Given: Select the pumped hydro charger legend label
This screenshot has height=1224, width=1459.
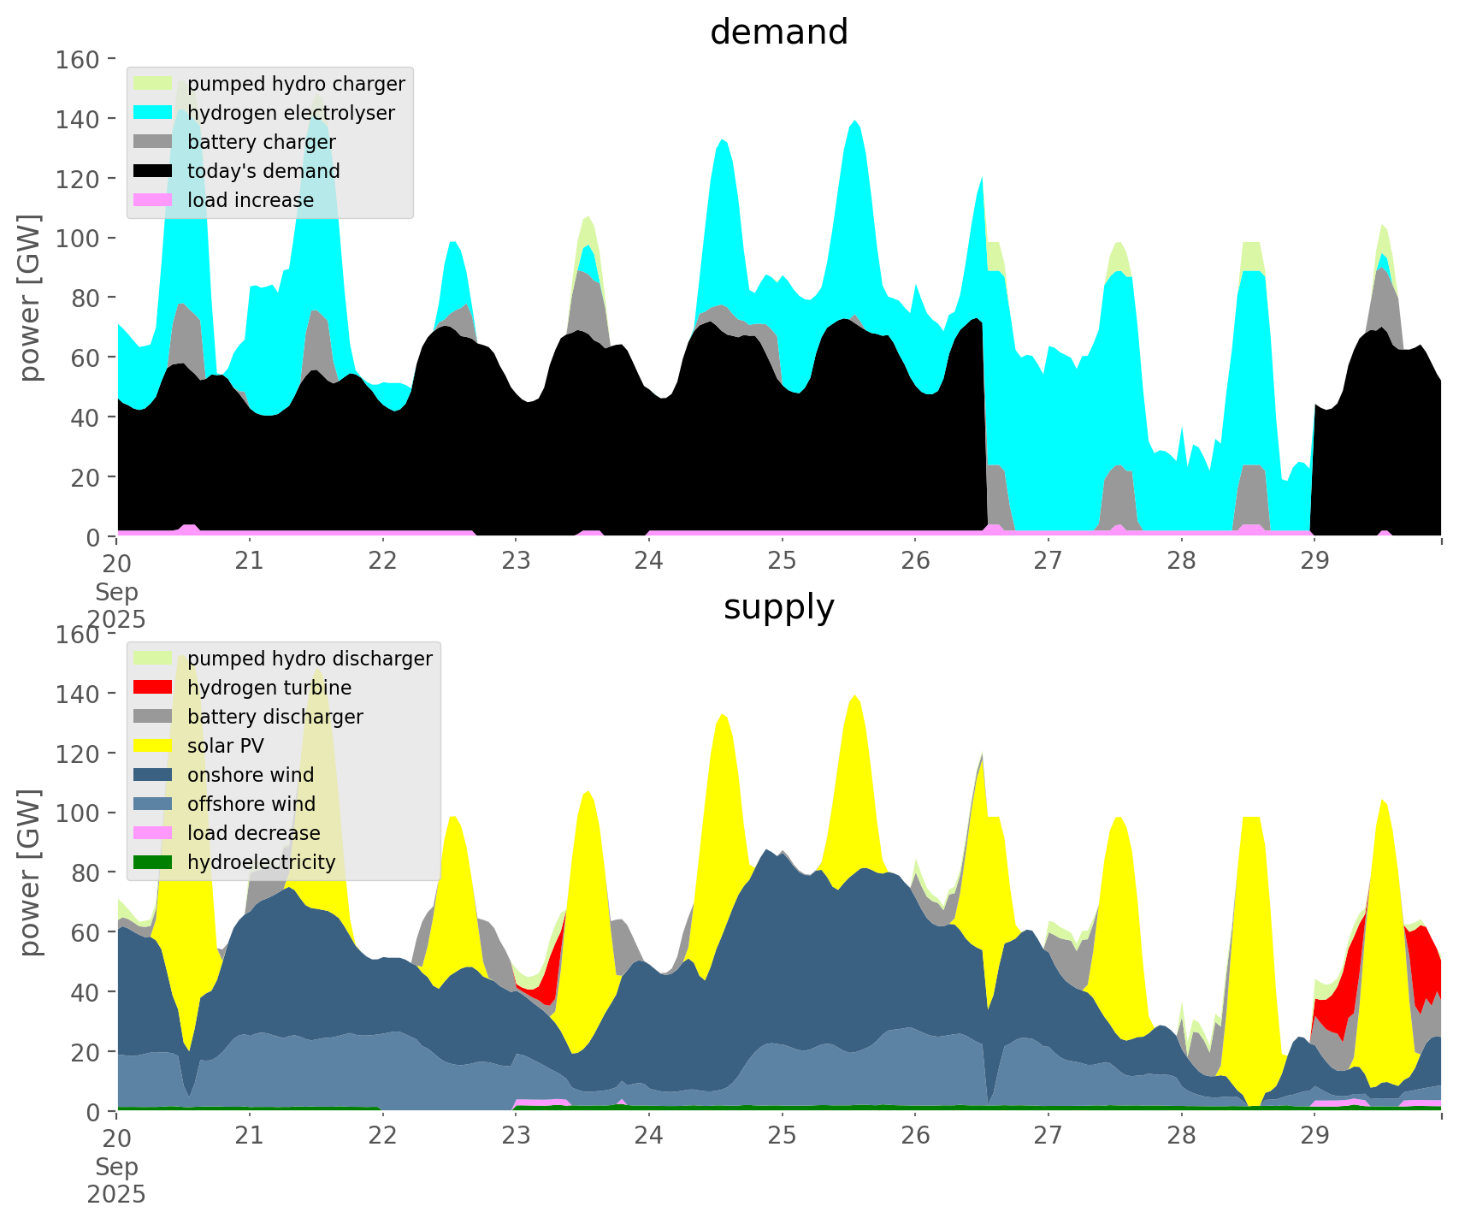Looking at the screenshot, I should 296,84.
